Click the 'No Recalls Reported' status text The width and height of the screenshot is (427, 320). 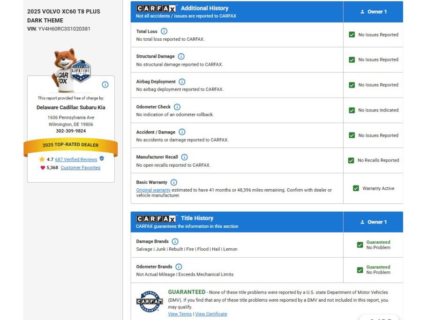click(x=378, y=160)
